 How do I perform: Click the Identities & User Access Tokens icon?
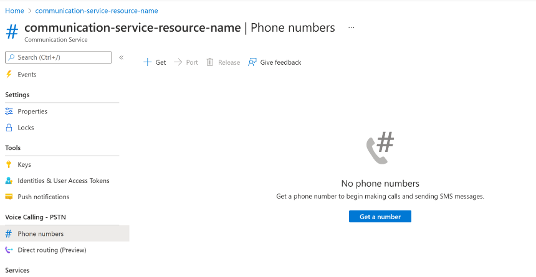click(9, 181)
